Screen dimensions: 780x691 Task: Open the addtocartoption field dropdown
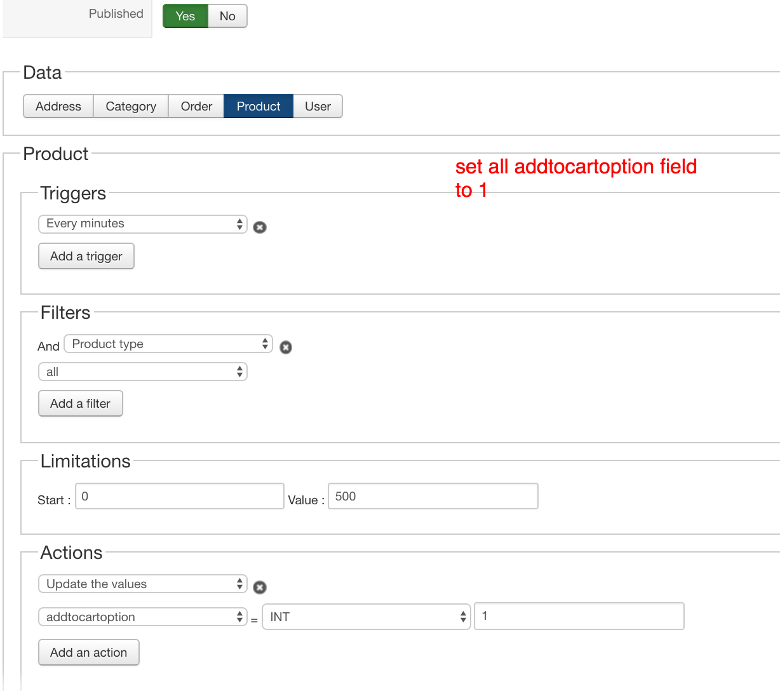[x=143, y=617]
